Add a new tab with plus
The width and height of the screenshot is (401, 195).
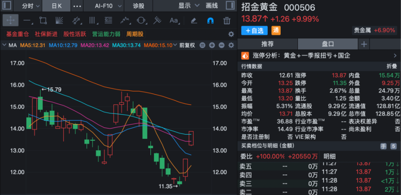364,44
